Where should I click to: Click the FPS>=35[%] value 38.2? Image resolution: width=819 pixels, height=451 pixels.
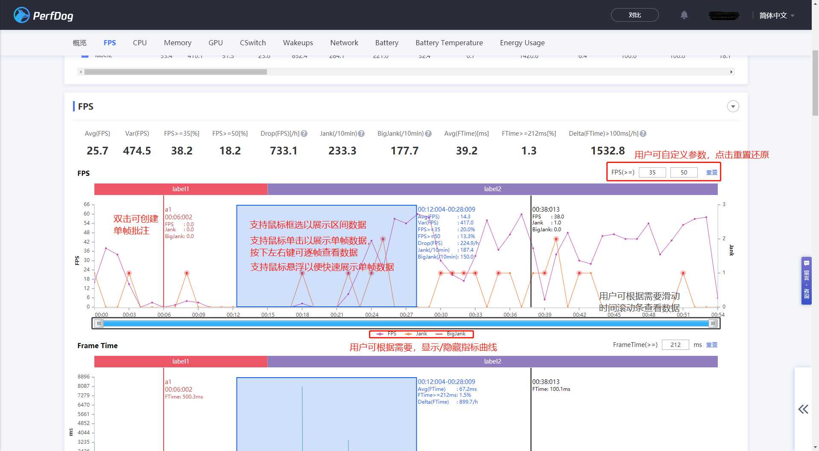pos(182,151)
